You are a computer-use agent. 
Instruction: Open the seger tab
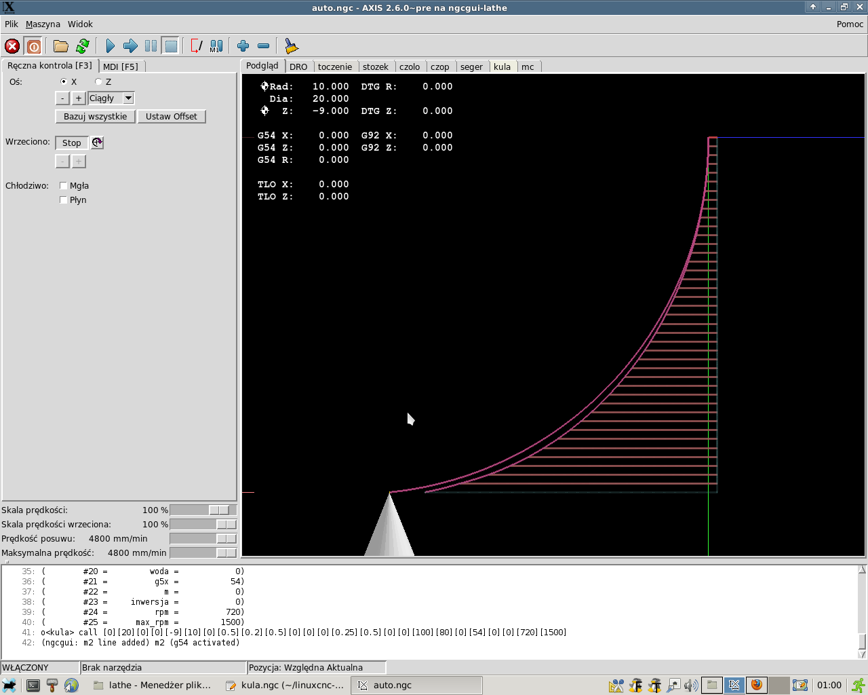(471, 67)
